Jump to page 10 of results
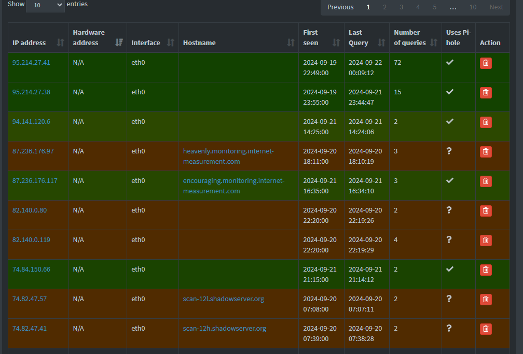523x354 pixels. point(472,7)
